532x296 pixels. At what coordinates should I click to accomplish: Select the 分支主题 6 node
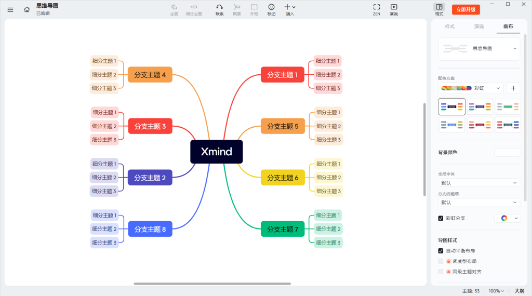283,178
